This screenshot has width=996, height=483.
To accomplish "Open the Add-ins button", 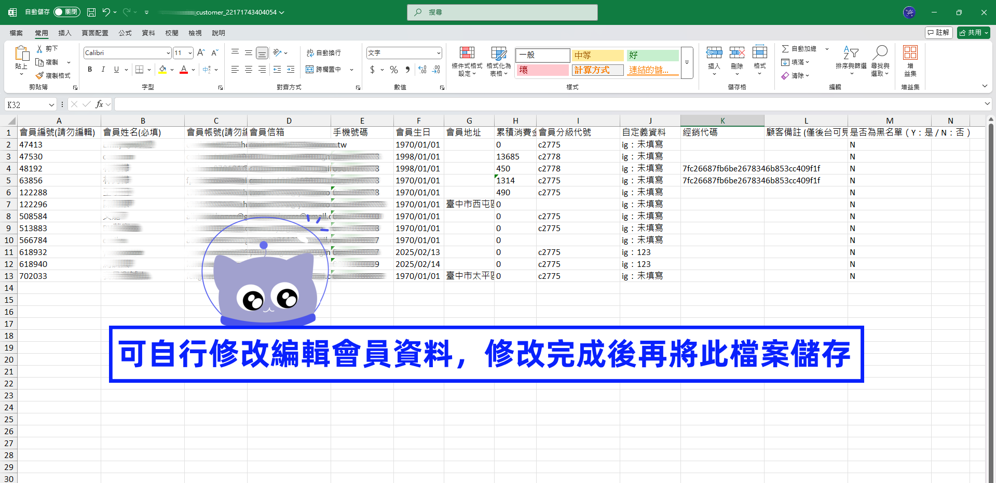I will point(910,61).
